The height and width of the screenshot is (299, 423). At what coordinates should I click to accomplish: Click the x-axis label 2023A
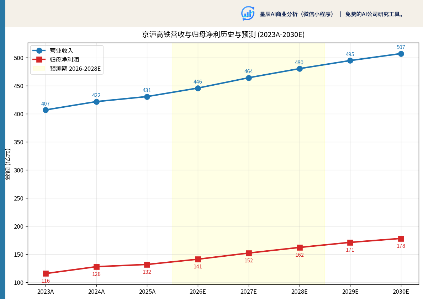(46, 292)
